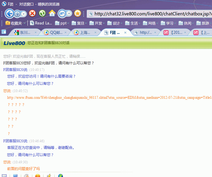The width and height of the screenshot is (212, 177).
Task: Close the QQ邮... tab
Action: (66, 33)
